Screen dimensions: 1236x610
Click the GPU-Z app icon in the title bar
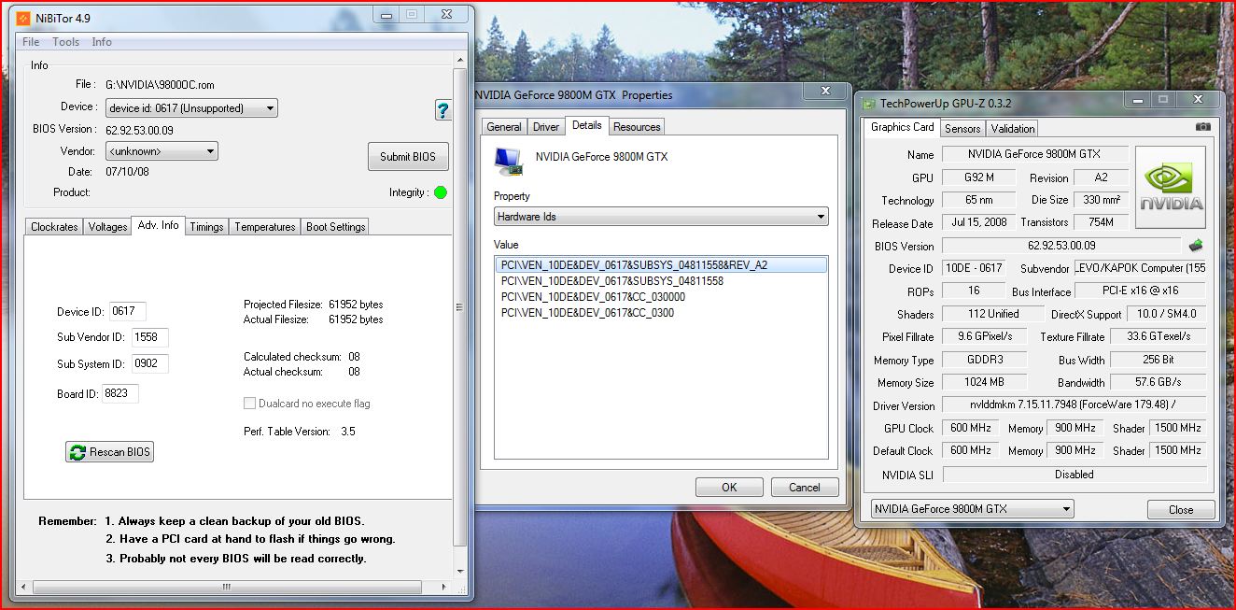(869, 103)
